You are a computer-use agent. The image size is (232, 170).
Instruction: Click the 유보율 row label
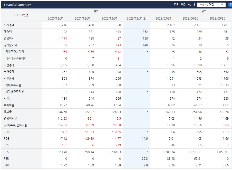(x=8, y=112)
